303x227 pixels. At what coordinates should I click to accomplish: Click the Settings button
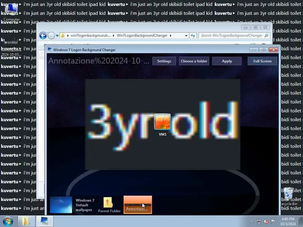[x=164, y=61]
